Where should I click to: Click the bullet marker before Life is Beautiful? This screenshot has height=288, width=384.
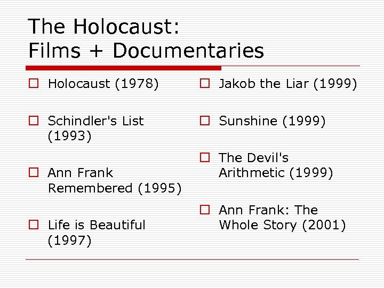point(33,225)
